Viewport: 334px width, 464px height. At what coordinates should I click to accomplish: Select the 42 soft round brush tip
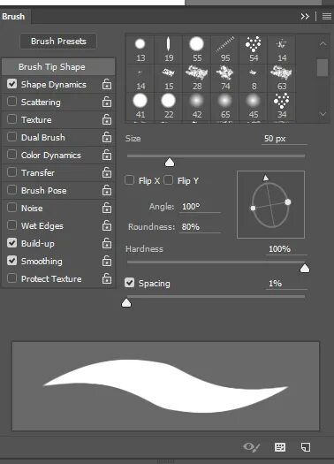click(197, 106)
